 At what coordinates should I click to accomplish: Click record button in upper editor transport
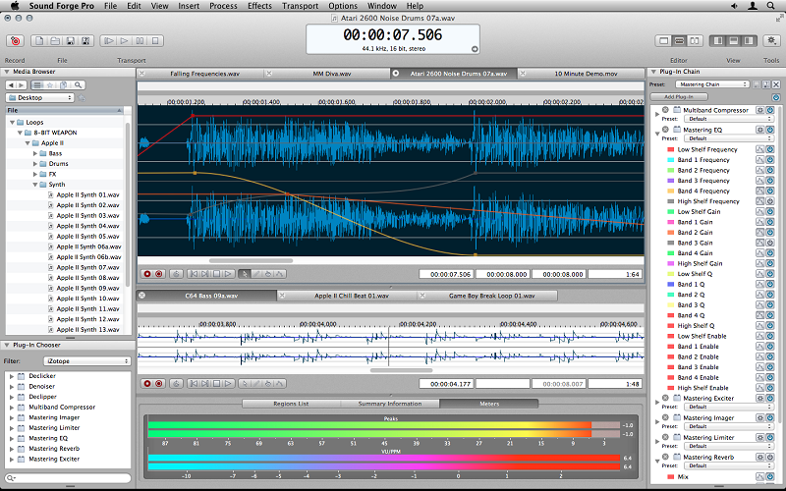[x=147, y=274]
